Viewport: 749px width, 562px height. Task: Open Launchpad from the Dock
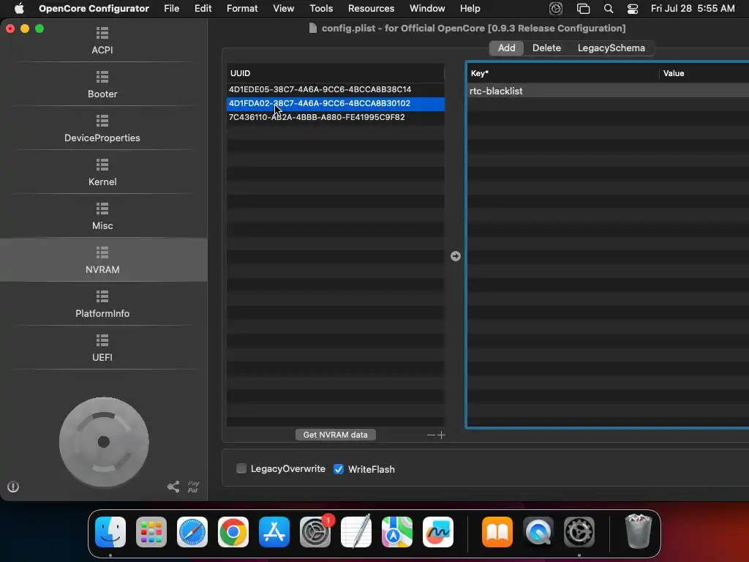click(x=151, y=532)
